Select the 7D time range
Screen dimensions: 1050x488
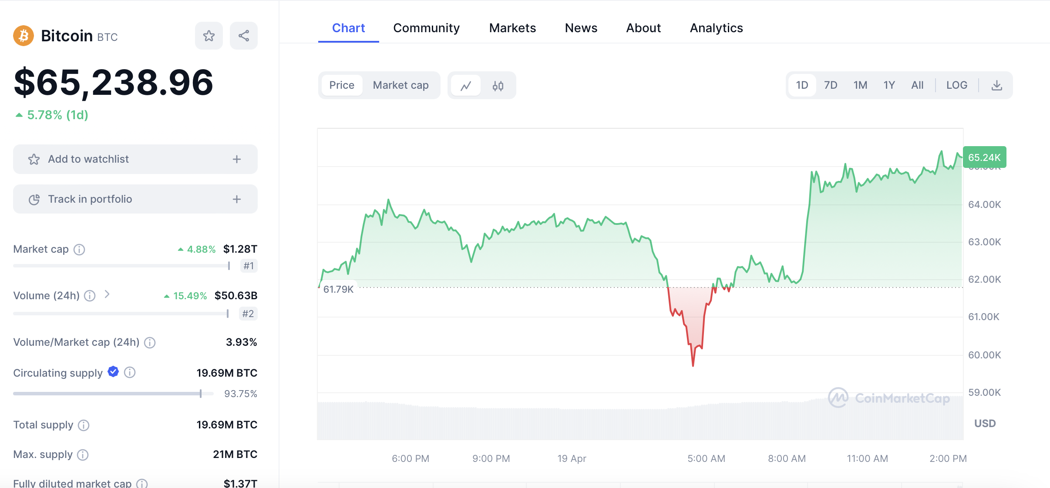(830, 85)
